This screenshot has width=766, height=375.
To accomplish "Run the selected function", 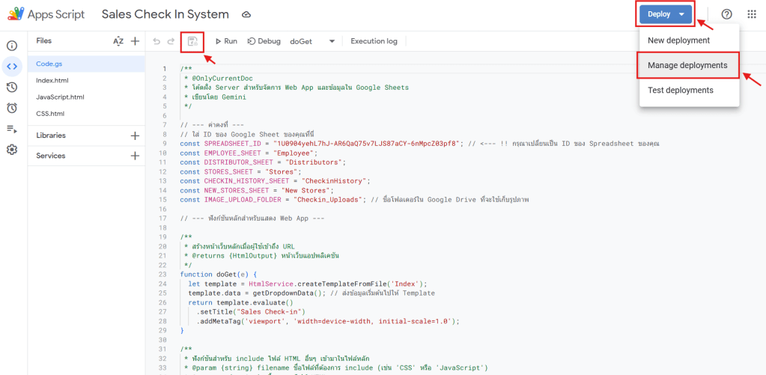I will click(226, 41).
